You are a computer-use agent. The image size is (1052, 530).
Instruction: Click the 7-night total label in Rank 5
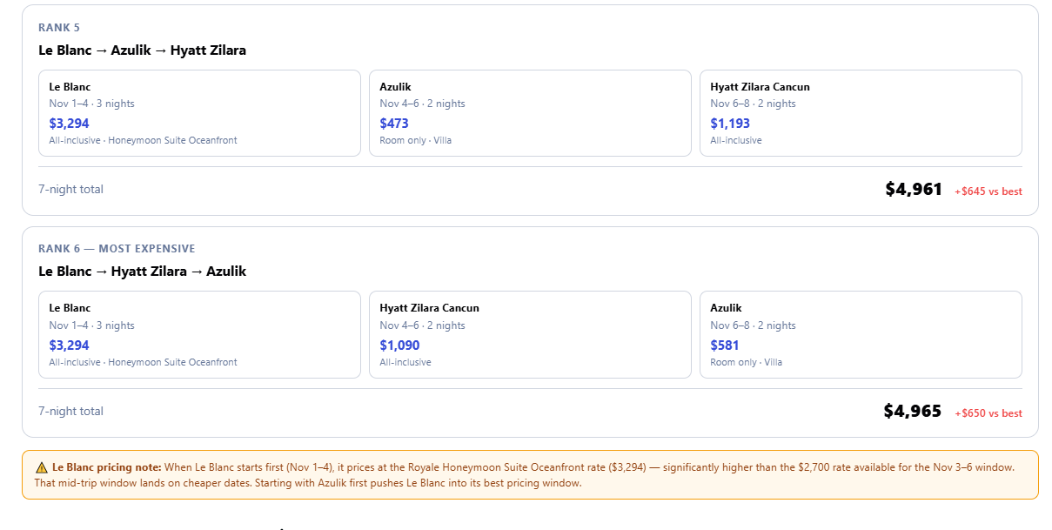pos(70,189)
